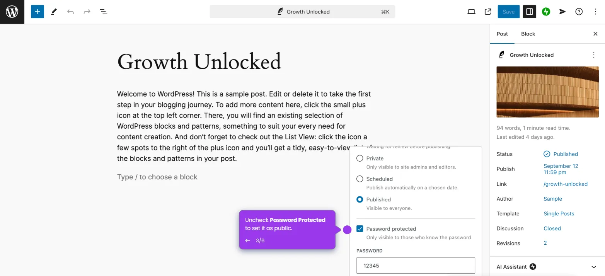The image size is (605, 276).
Task: Click the blue Save button
Action: tap(508, 12)
